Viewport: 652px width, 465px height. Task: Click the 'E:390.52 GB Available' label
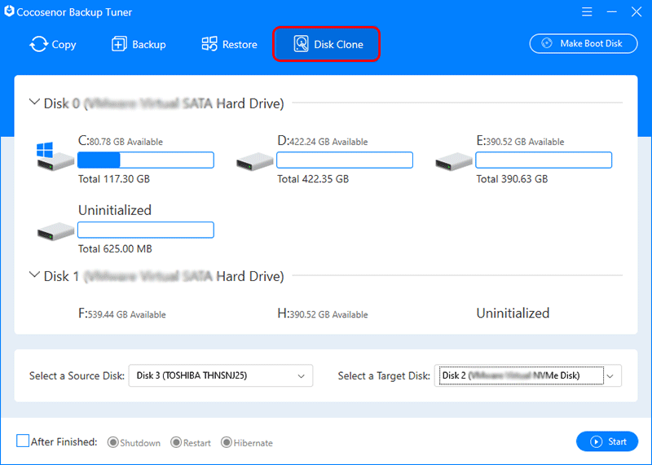[x=520, y=141]
